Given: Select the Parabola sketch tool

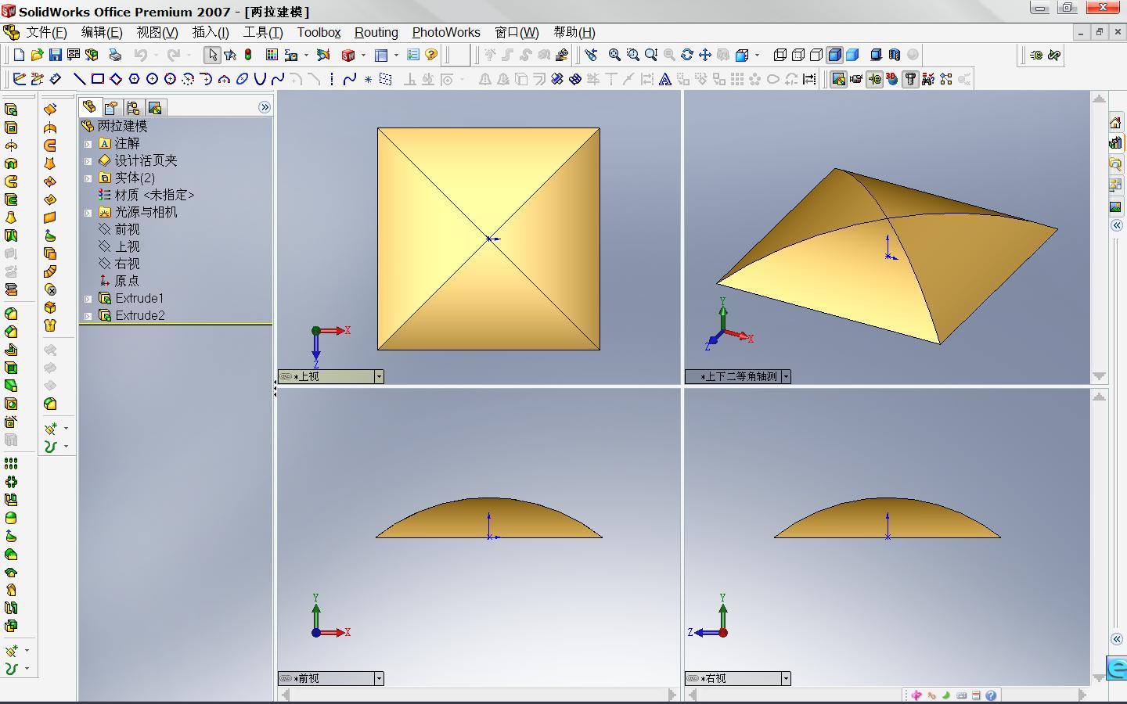Looking at the screenshot, I should point(260,79).
